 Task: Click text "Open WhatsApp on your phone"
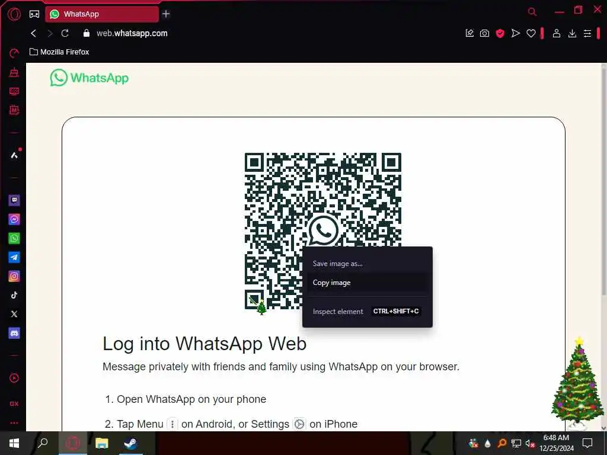coord(191,399)
